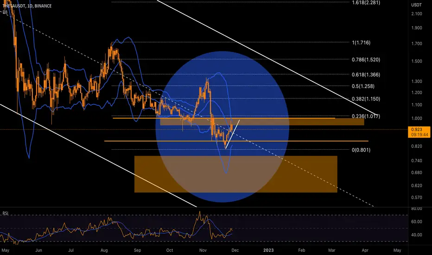The image size is (432, 255).
Task: Click the 0.618(1.366) Fibonacci label
Action: pos(366,75)
